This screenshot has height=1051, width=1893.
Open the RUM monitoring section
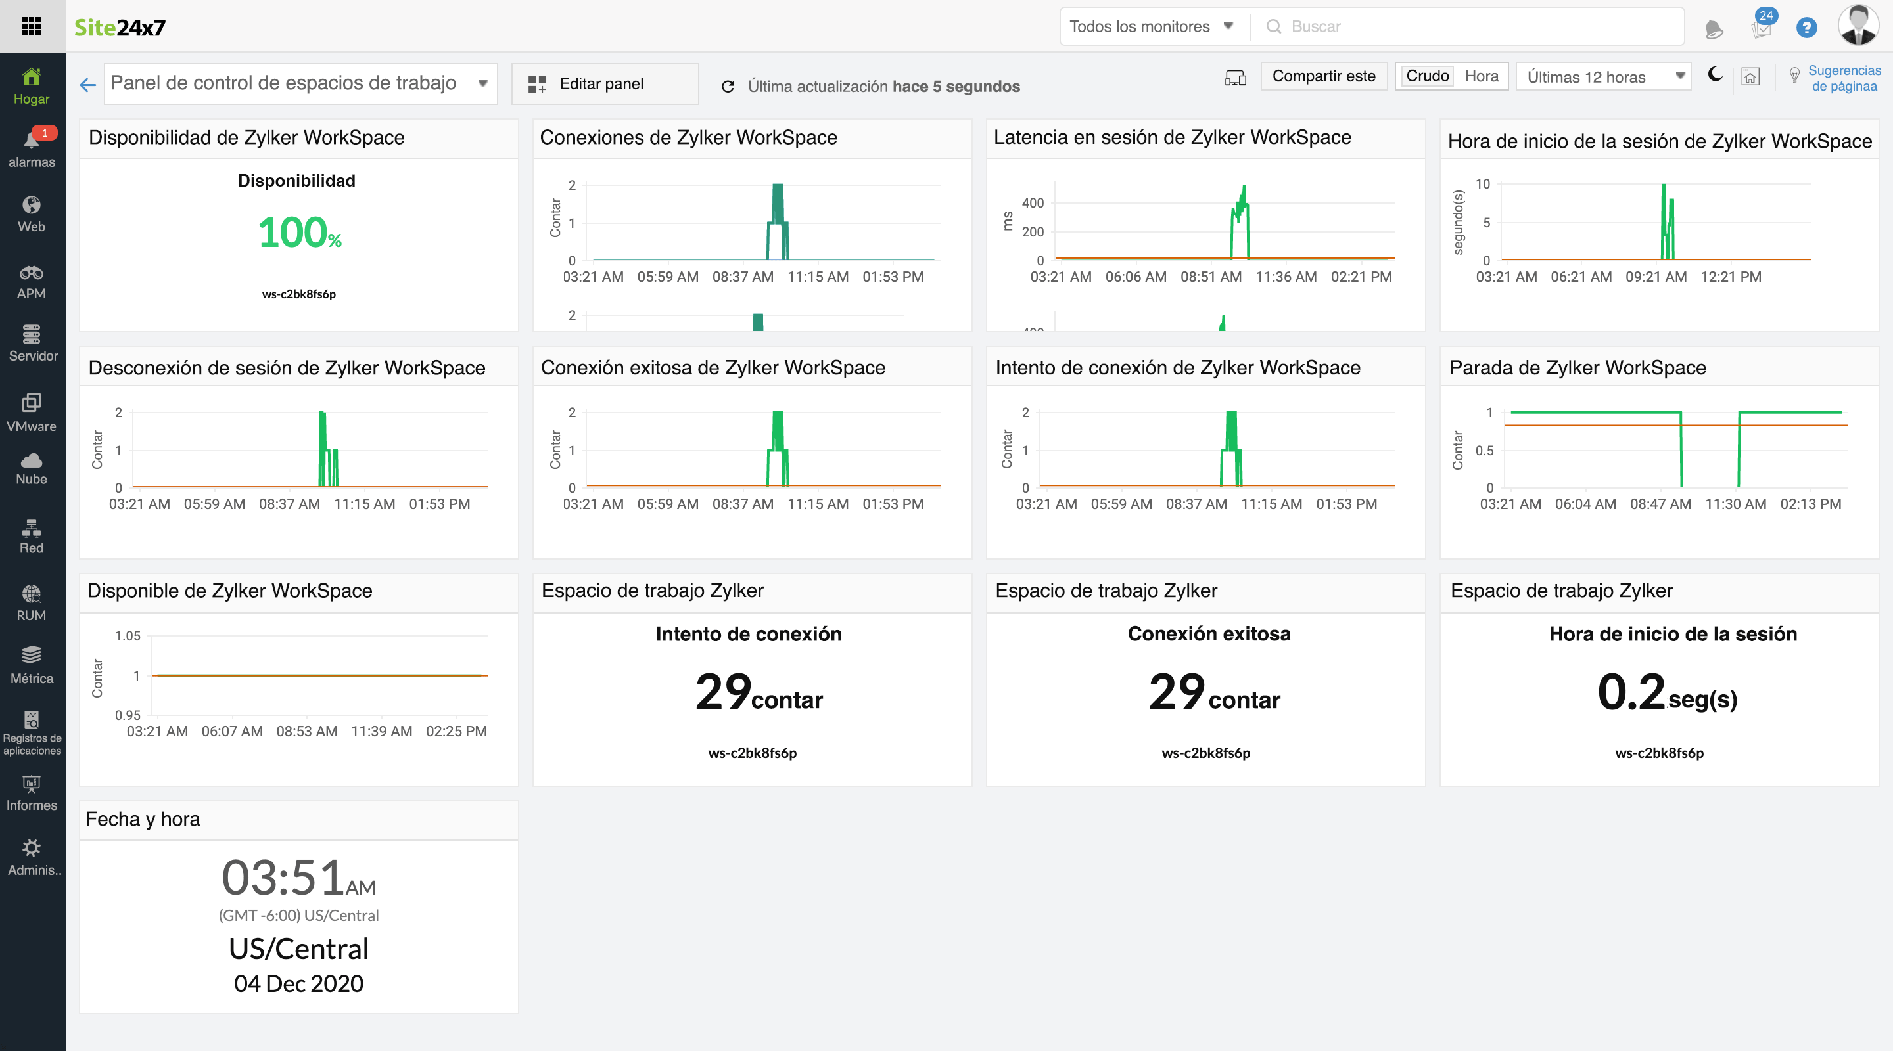(x=32, y=602)
